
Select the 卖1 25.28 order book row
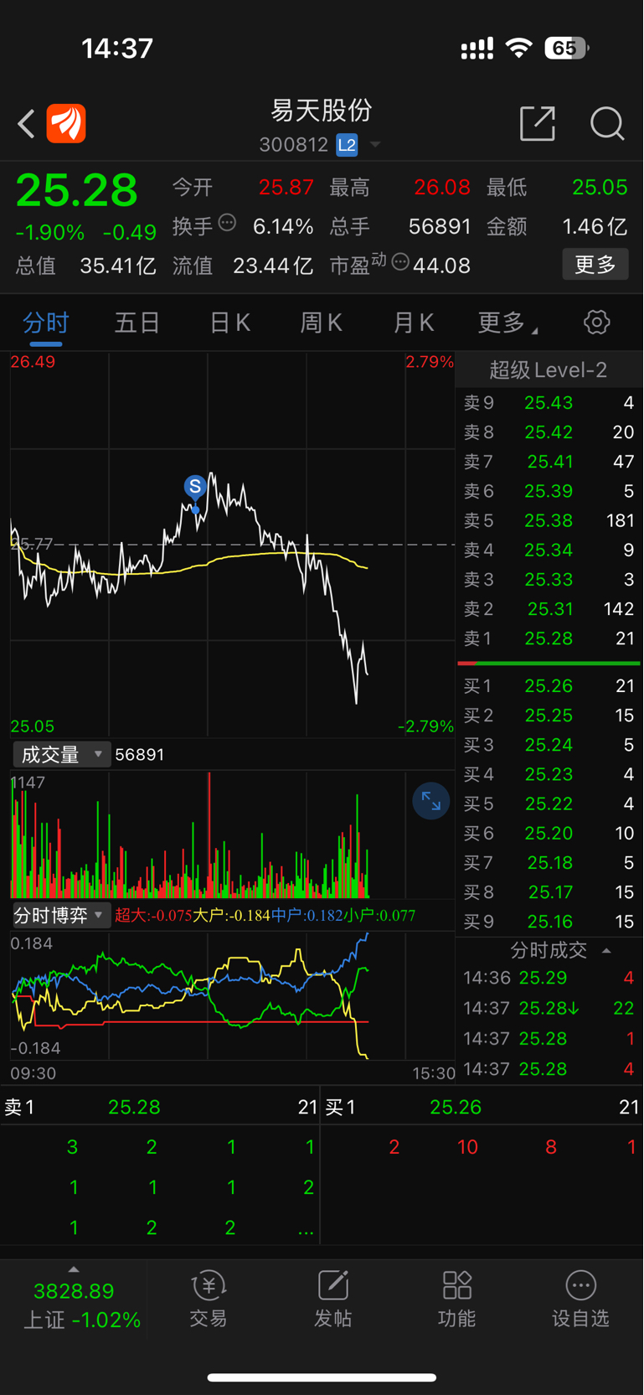click(x=549, y=638)
